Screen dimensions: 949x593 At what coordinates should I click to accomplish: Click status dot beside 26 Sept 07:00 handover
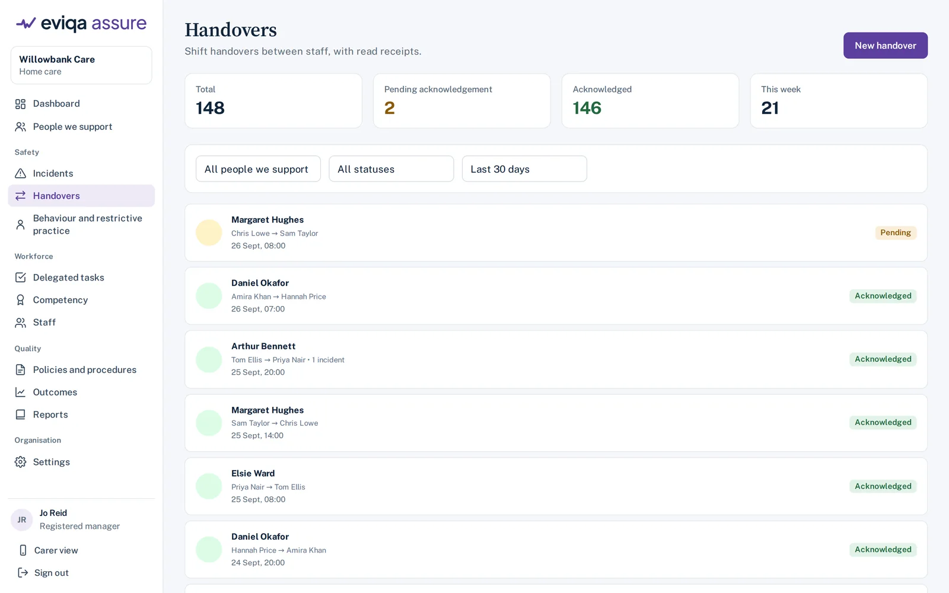click(209, 296)
